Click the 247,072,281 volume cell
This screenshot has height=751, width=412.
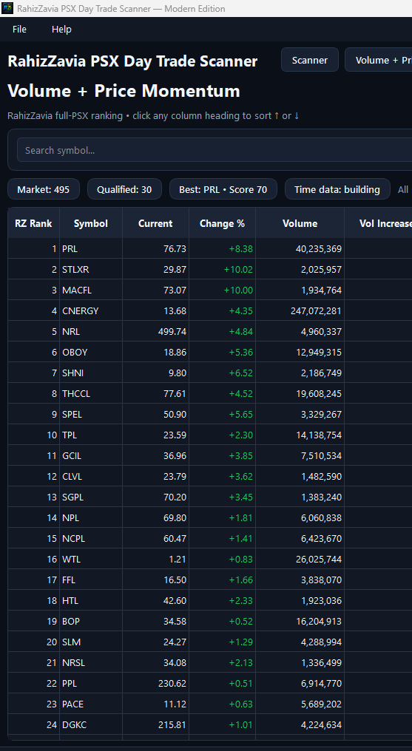pyautogui.click(x=300, y=311)
